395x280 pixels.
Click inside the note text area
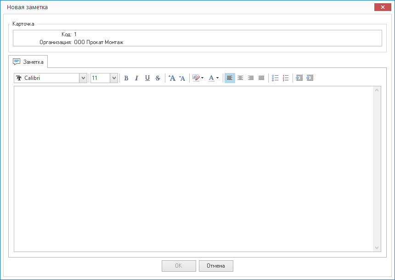tap(193, 169)
